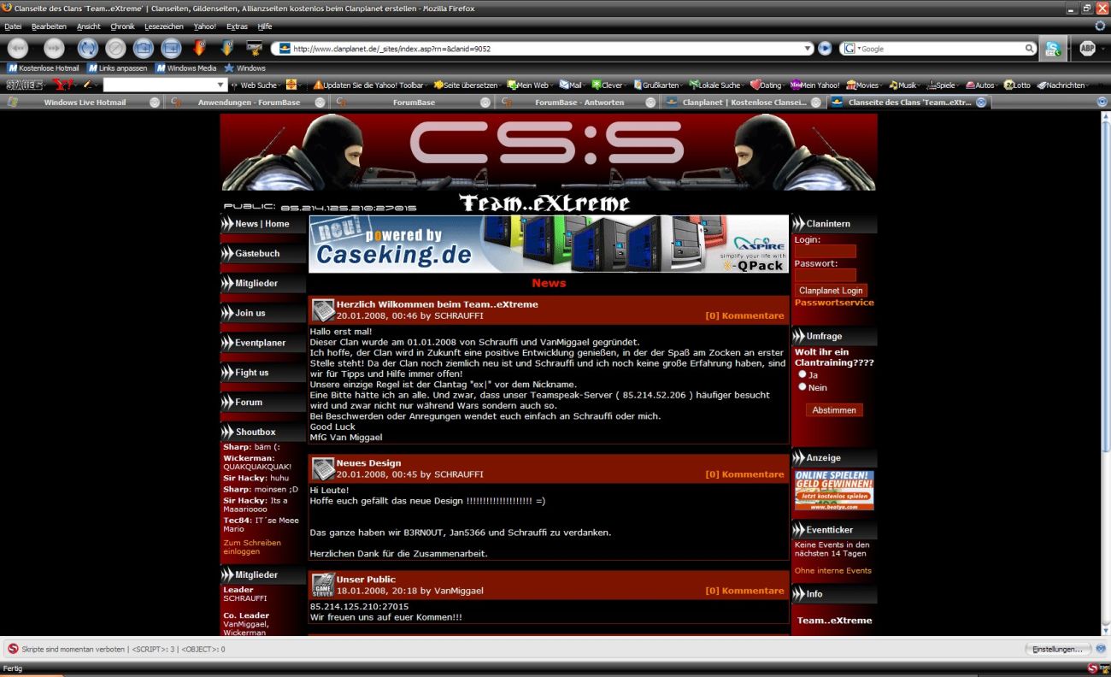Open the list-all-tabs dropdown at tab bar end
The height and width of the screenshot is (677, 1111).
tap(1102, 102)
